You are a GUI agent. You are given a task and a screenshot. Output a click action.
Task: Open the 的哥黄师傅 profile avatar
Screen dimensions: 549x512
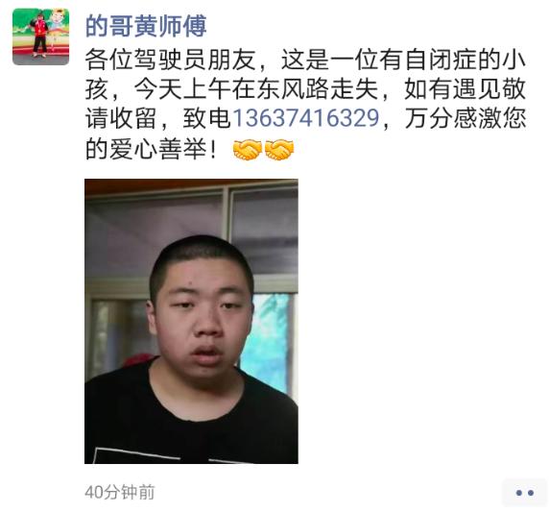(x=40, y=37)
